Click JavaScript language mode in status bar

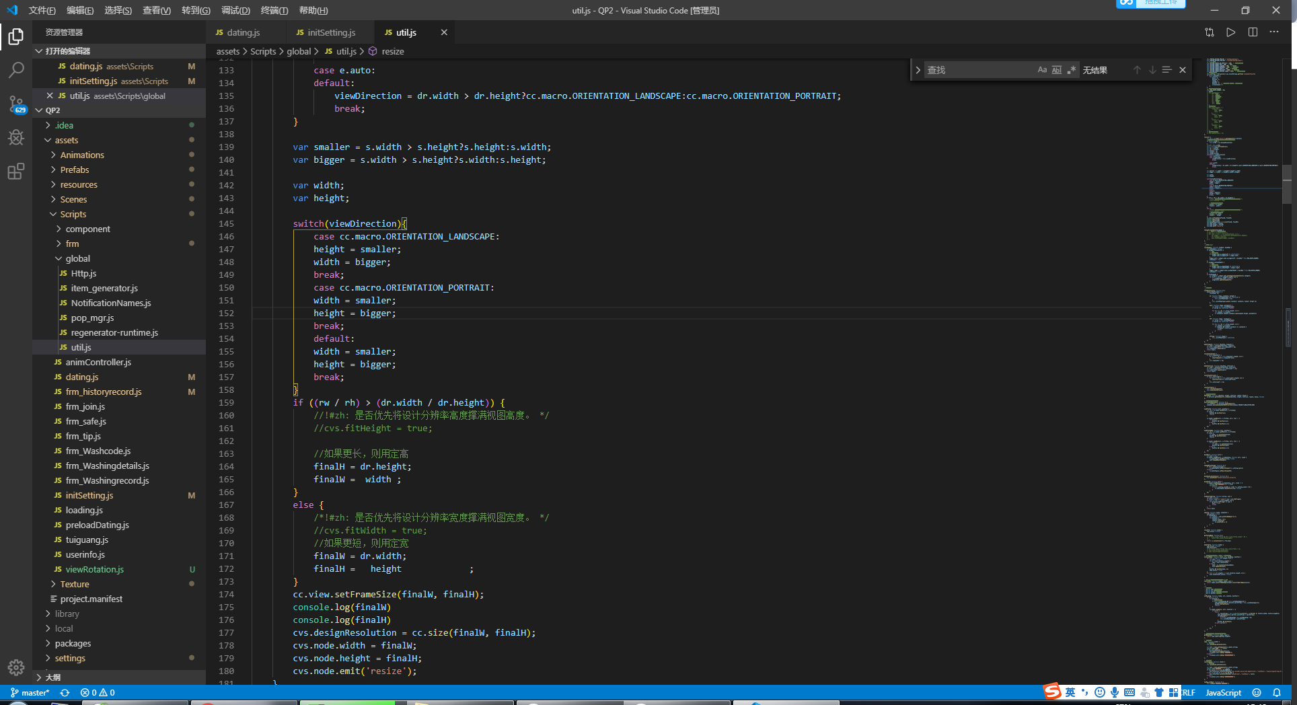click(1223, 692)
